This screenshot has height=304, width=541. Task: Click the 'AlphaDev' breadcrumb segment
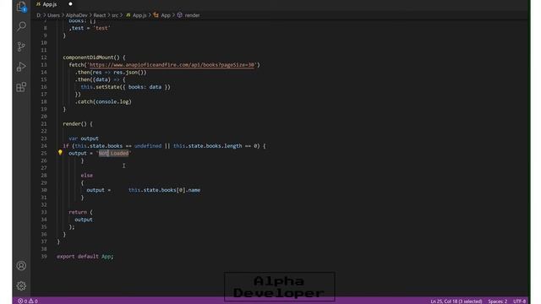77,15
